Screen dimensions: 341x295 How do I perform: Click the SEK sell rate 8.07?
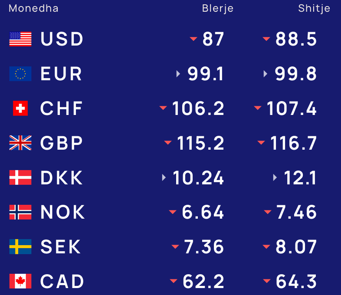point(296,247)
